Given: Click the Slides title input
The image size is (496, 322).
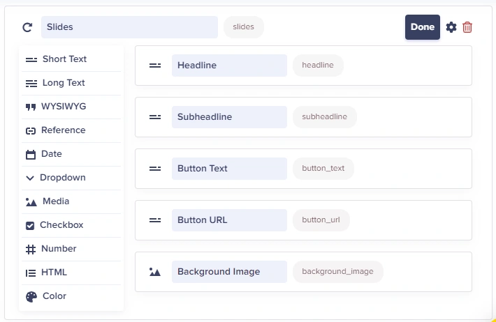Looking at the screenshot, I should pos(129,27).
